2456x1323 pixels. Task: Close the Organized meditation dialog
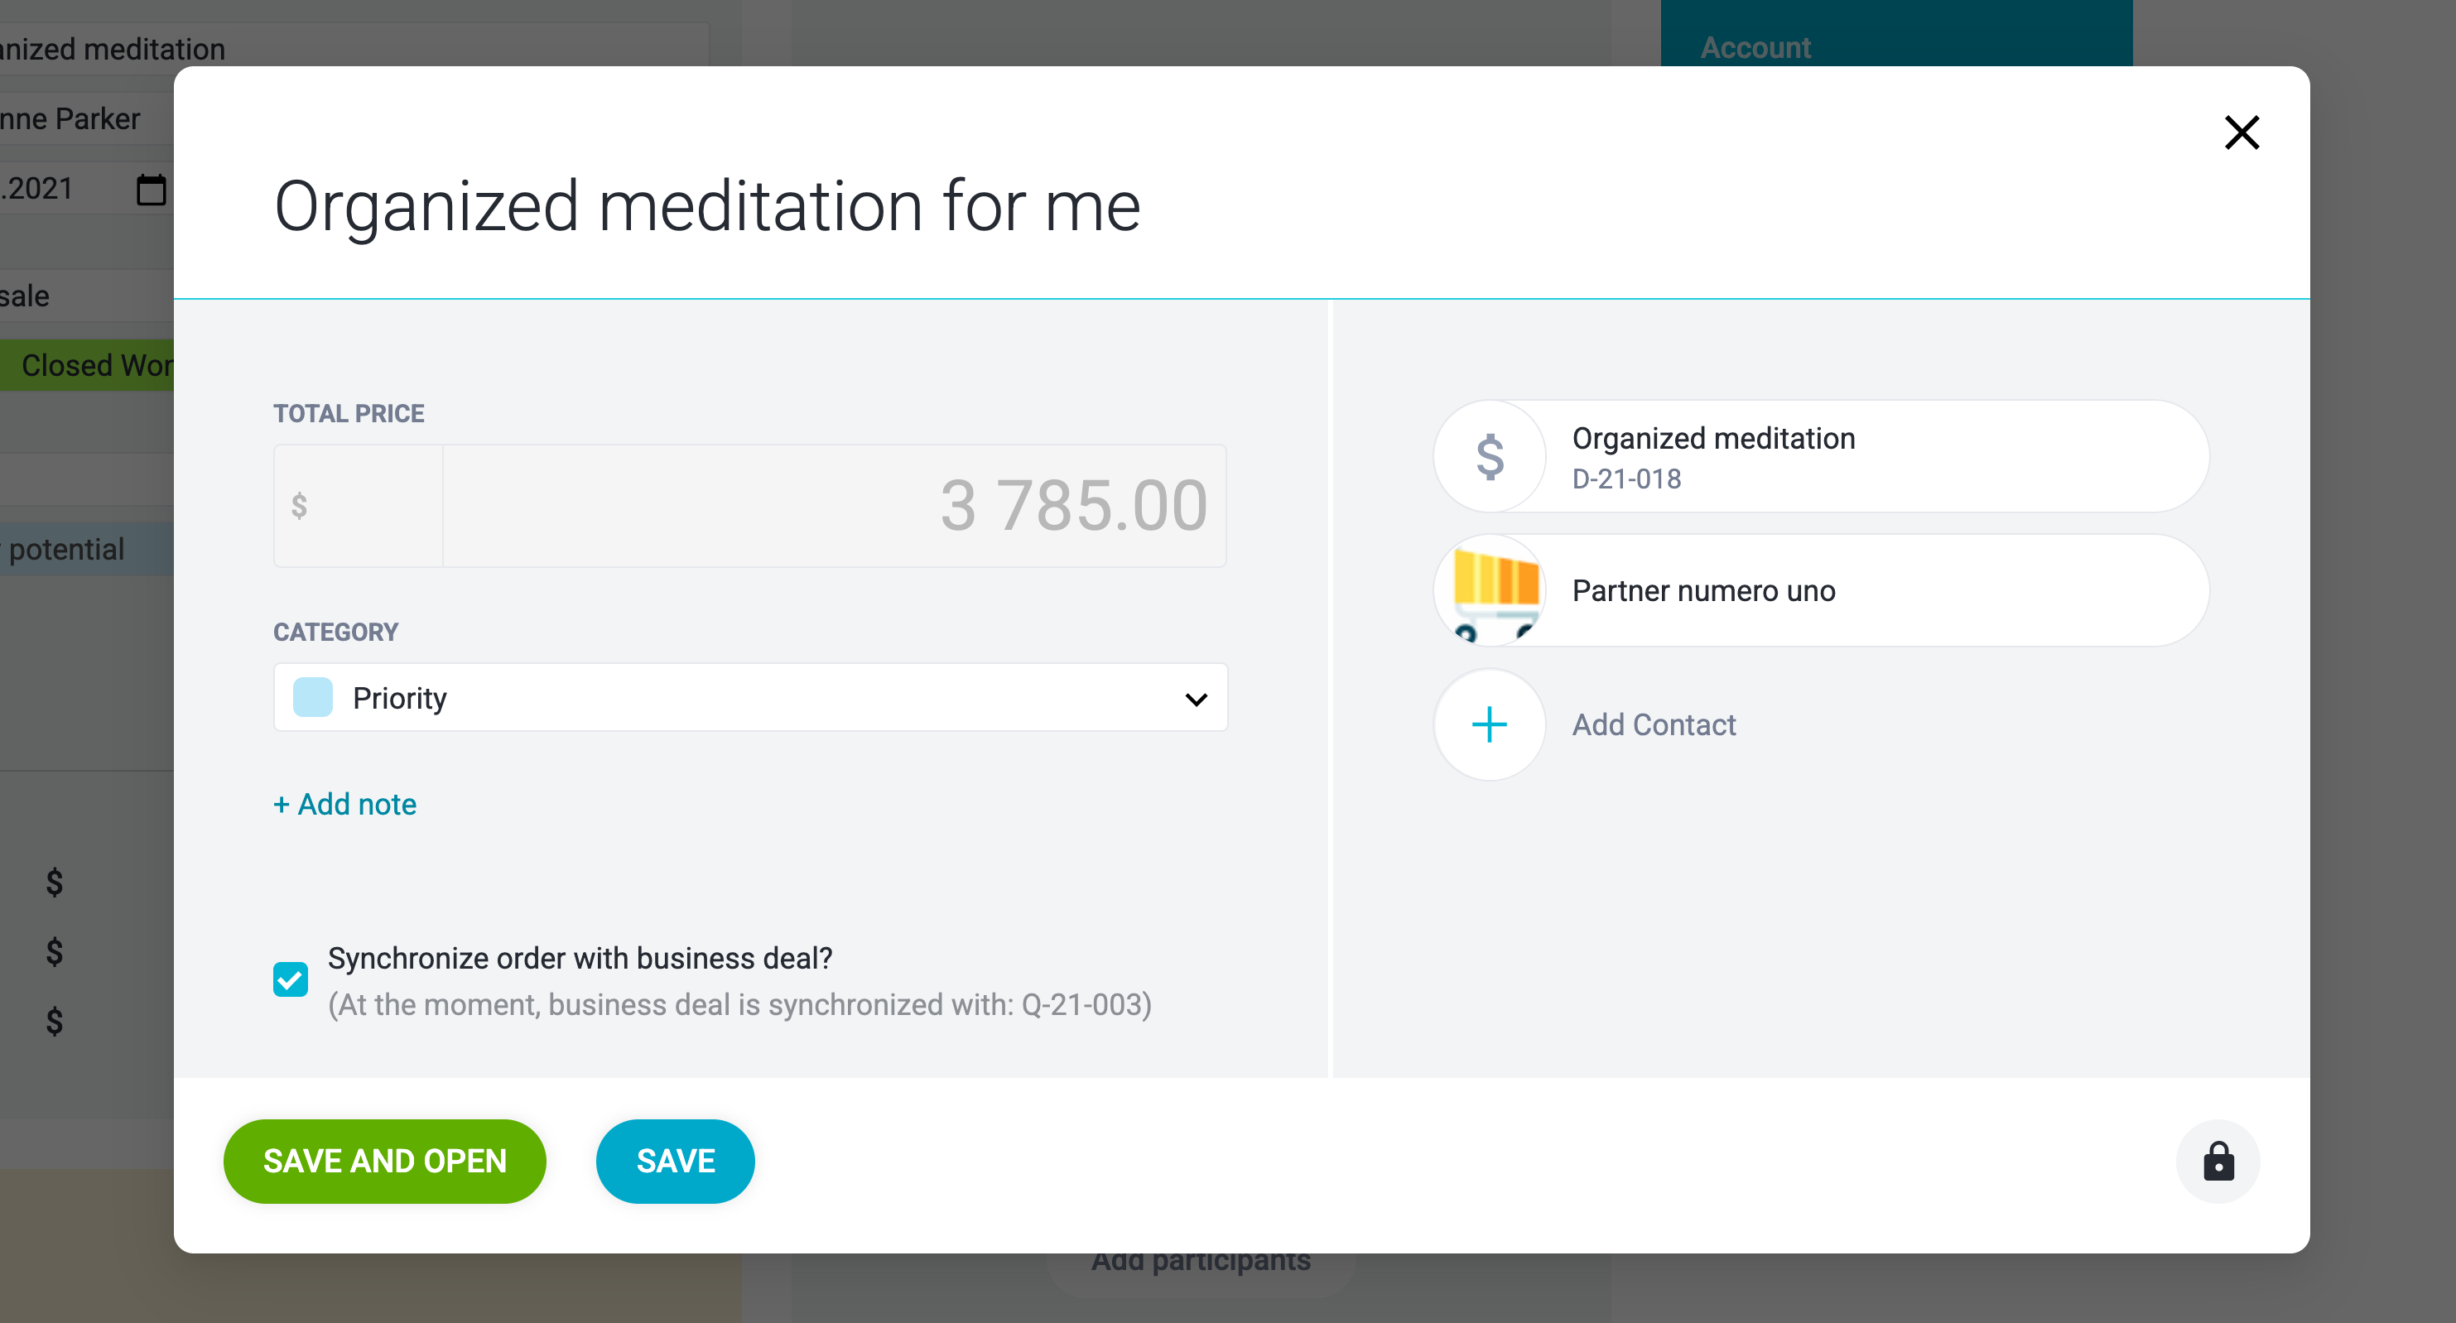point(2242,132)
